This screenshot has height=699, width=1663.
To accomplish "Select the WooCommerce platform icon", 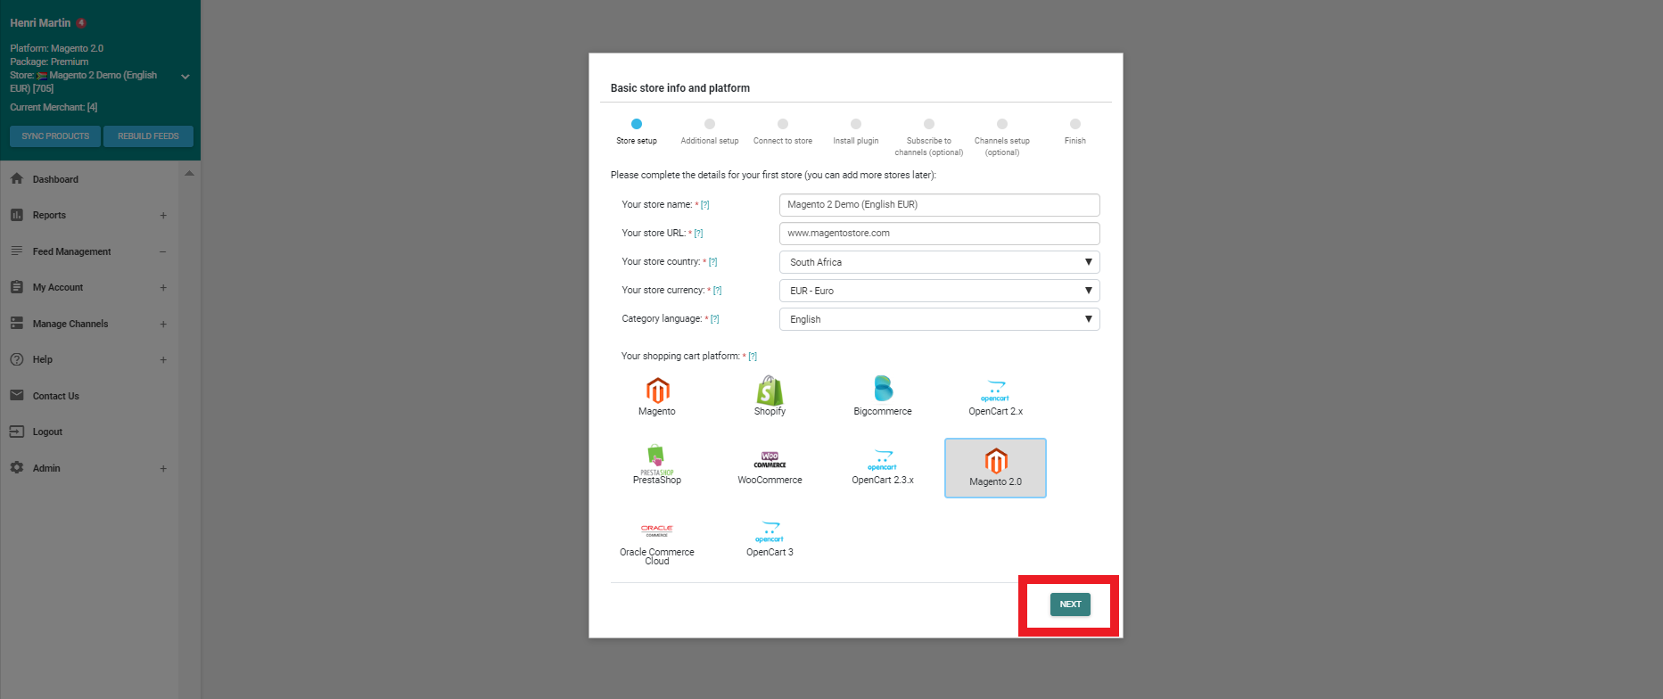I will pyautogui.click(x=770, y=460).
